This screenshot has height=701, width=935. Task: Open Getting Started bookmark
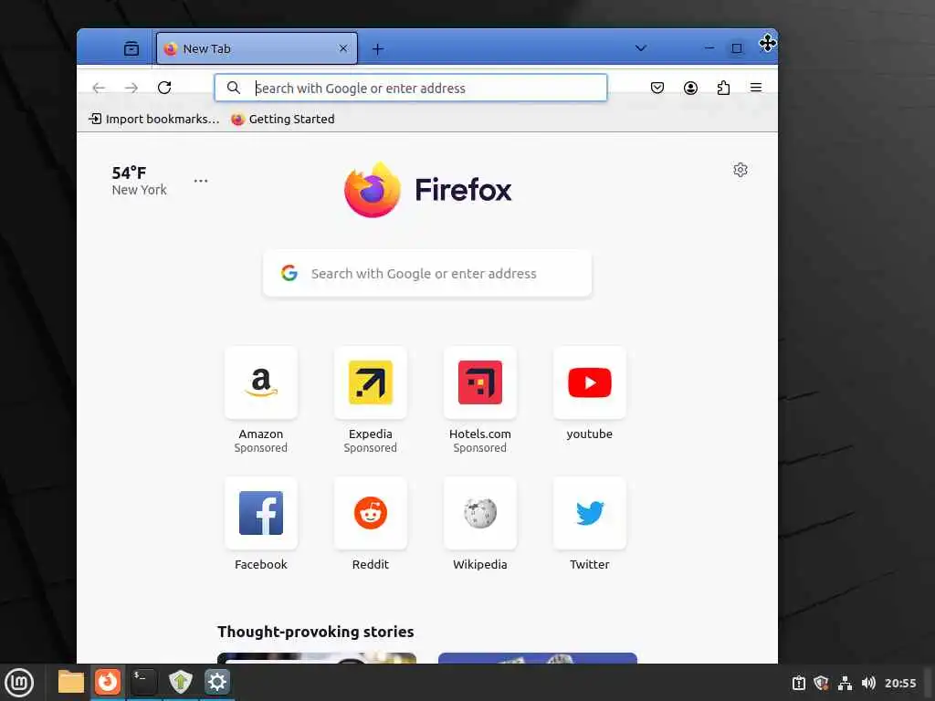283,120
